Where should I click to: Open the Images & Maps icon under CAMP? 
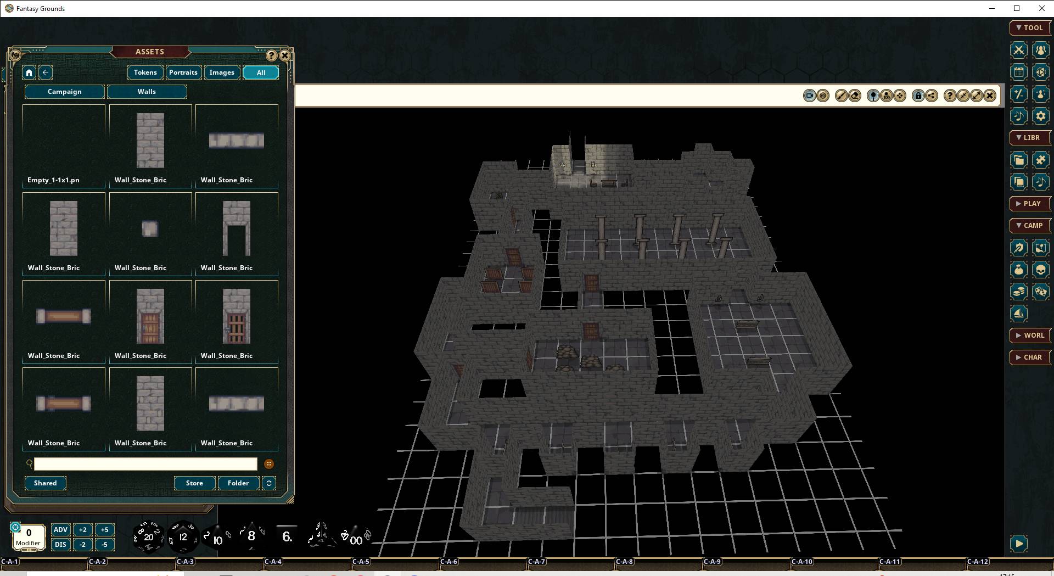(x=1040, y=248)
